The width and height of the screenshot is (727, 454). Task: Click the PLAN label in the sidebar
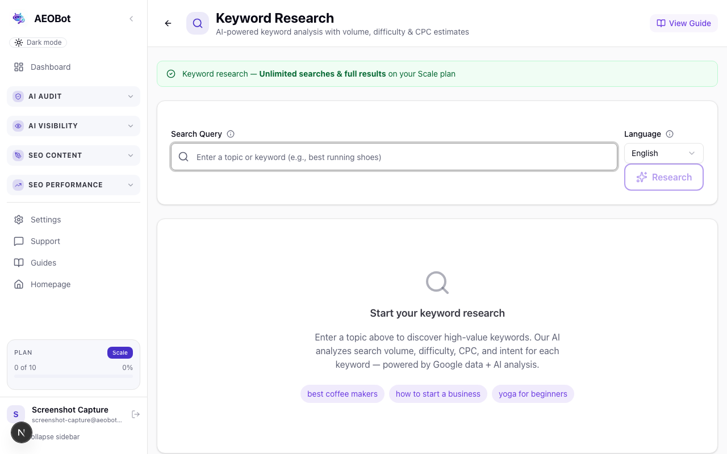tap(24, 352)
